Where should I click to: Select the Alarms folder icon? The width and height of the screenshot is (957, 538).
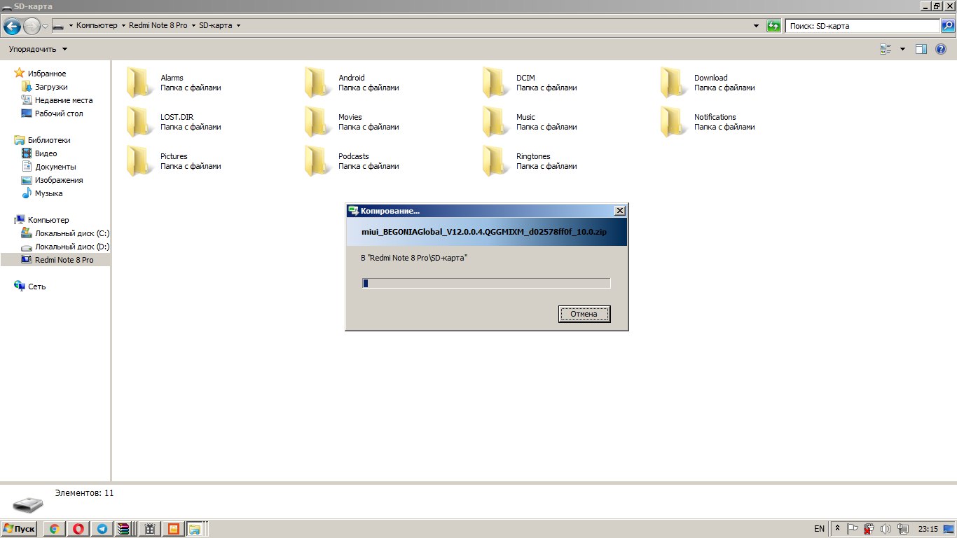click(140, 83)
